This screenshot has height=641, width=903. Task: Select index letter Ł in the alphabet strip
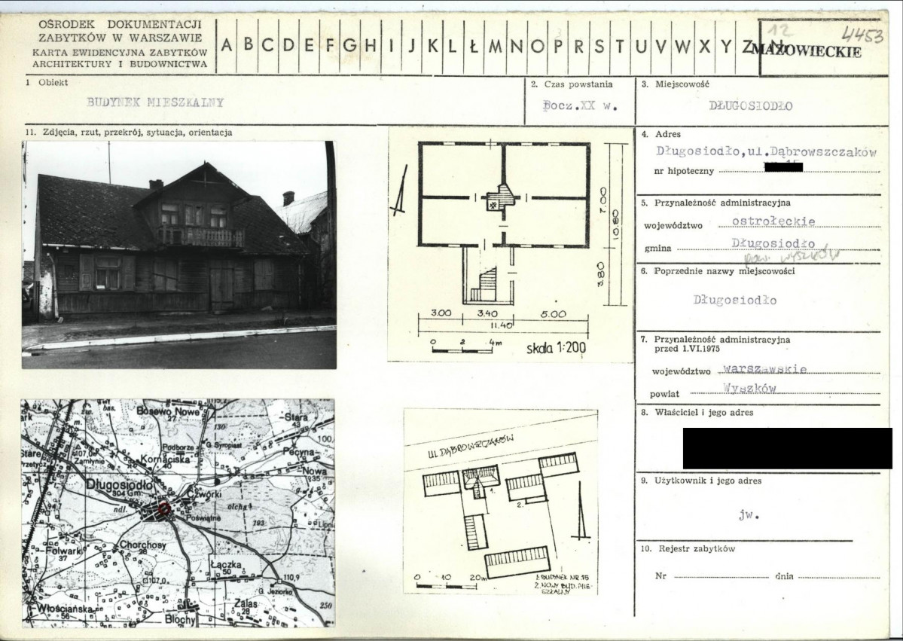point(474,46)
